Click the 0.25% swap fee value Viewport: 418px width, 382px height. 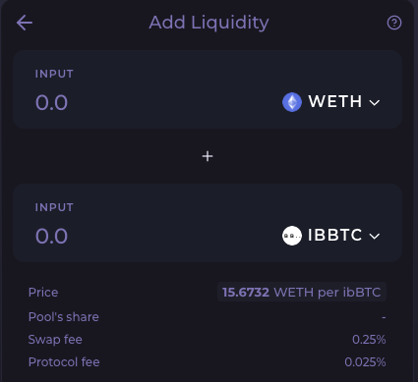click(369, 340)
